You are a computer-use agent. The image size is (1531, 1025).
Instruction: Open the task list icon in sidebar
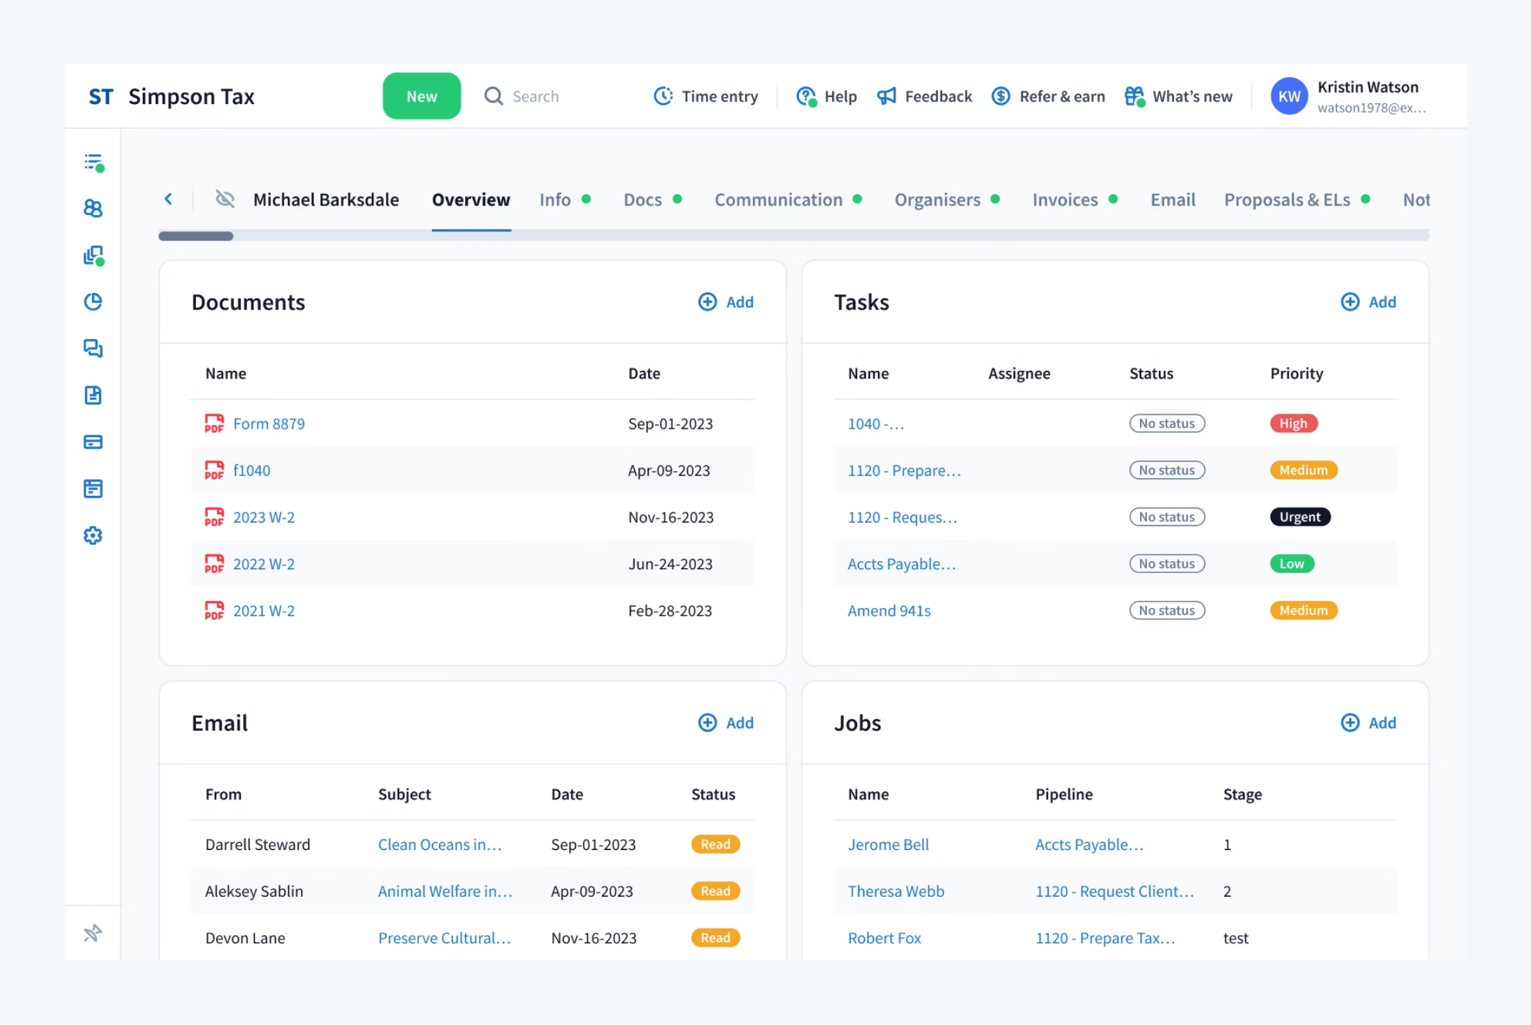(93, 163)
